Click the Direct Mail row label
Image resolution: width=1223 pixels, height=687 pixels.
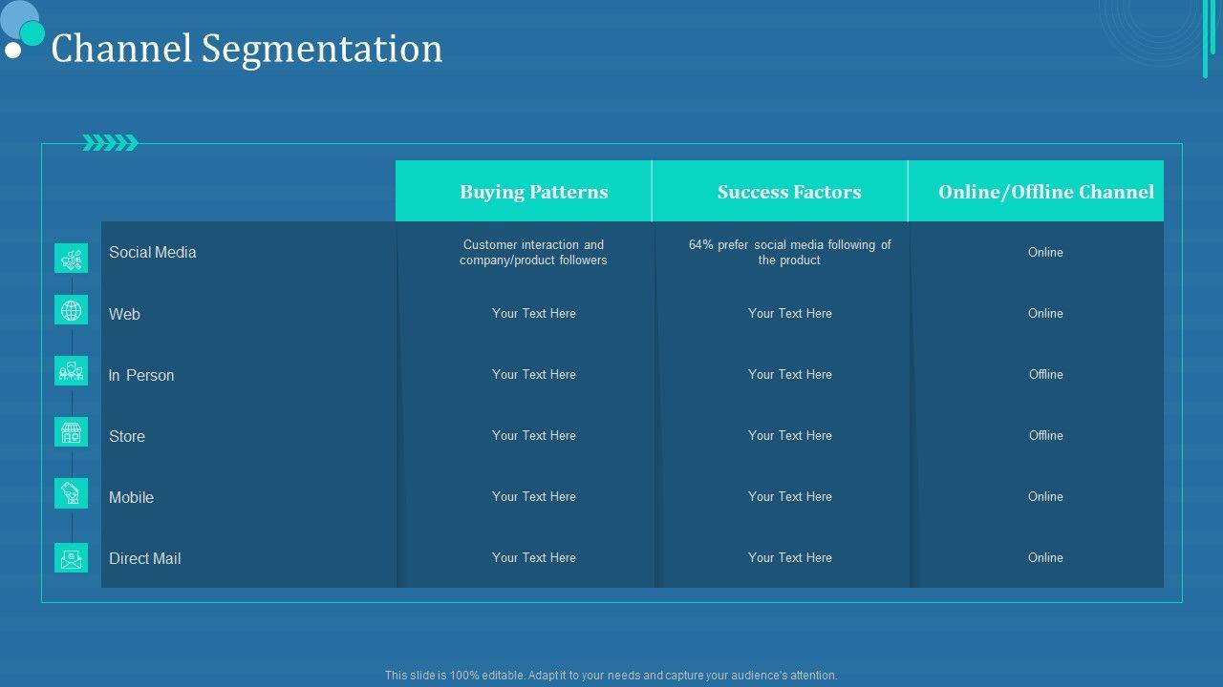[x=144, y=559]
